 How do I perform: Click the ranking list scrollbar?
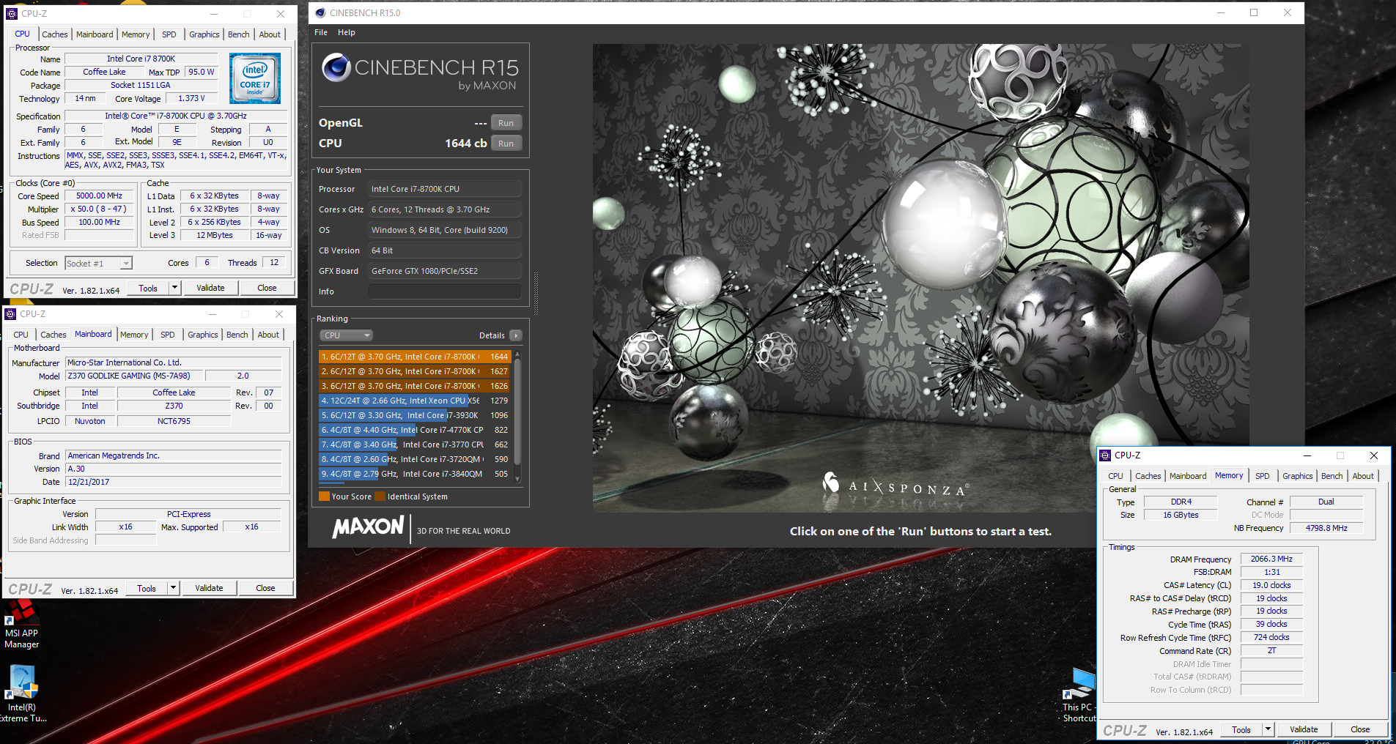(517, 410)
